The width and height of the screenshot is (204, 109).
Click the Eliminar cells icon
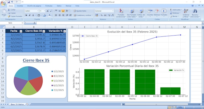pos(157,11)
